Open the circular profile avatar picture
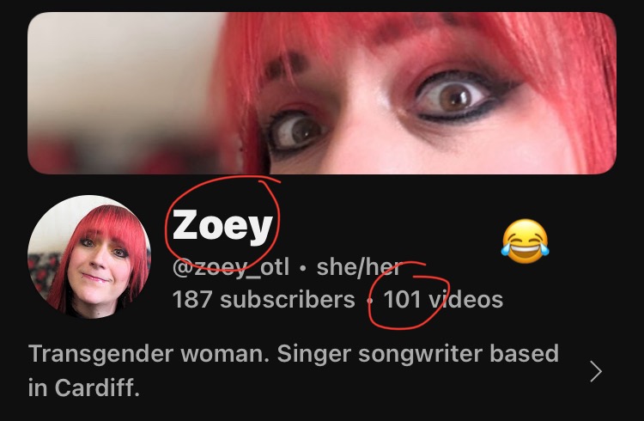This screenshot has width=644, height=421. click(x=89, y=257)
